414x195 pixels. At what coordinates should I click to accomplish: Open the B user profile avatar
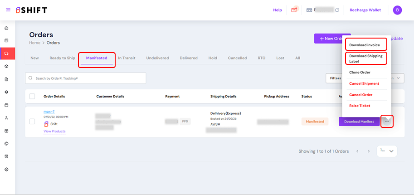point(397,10)
